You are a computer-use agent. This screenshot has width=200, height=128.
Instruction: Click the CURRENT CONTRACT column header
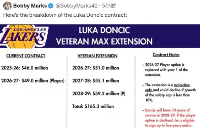click(26, 56)
